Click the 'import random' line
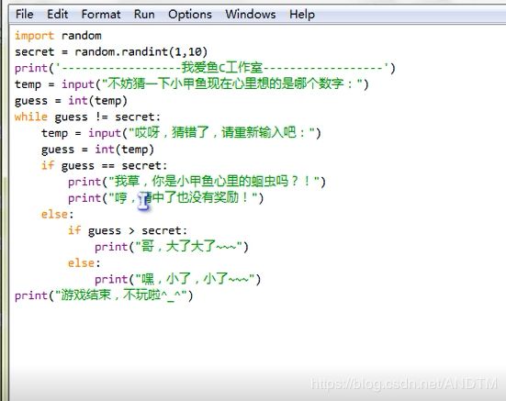This screenshot has height=401, width=506. click(x=58, y=36)
